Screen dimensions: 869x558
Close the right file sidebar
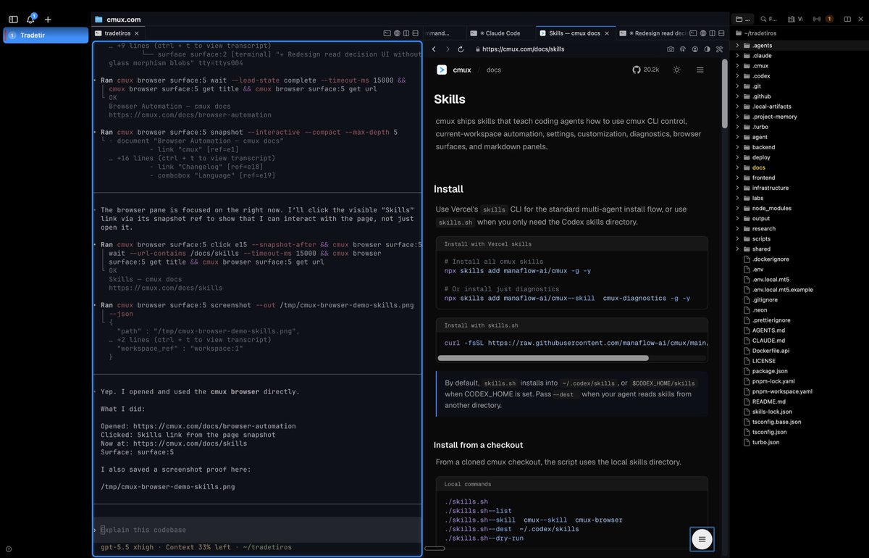click(860, 19)
